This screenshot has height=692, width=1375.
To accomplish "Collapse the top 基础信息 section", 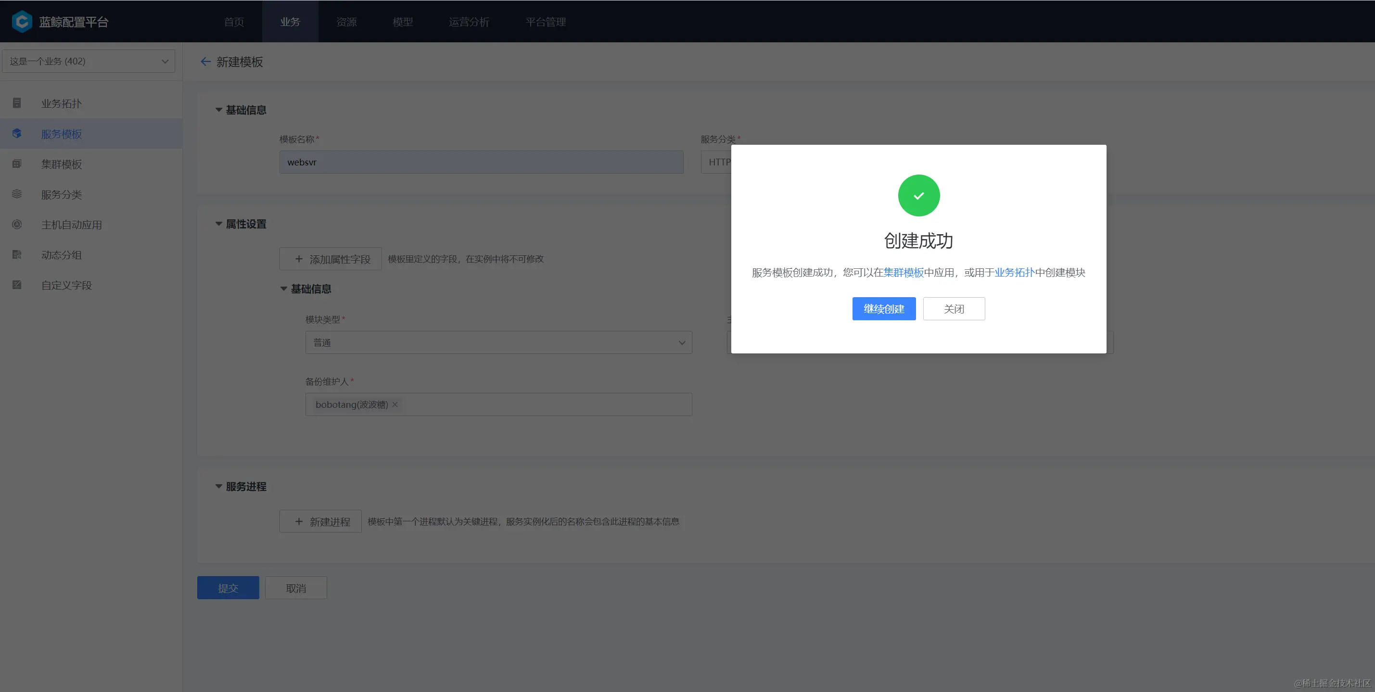I will tap(219, 110).
